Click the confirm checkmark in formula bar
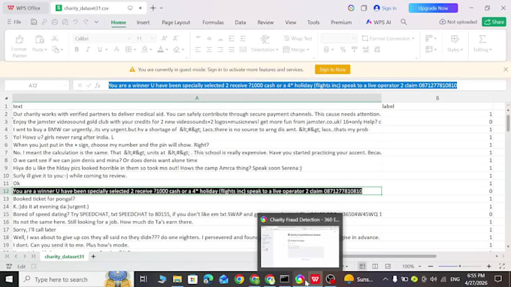 click(x=89, y=85)
